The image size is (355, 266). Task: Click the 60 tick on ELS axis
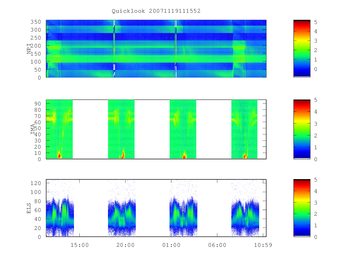tap(38, 210)
